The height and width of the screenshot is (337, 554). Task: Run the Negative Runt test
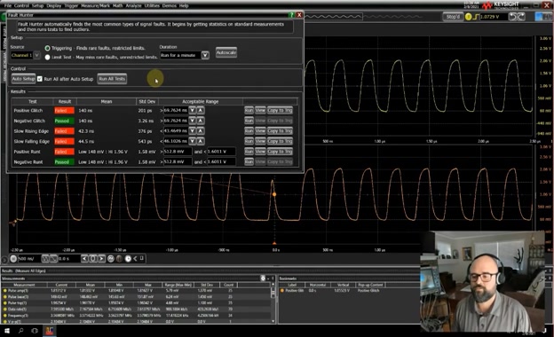(249, 161)
